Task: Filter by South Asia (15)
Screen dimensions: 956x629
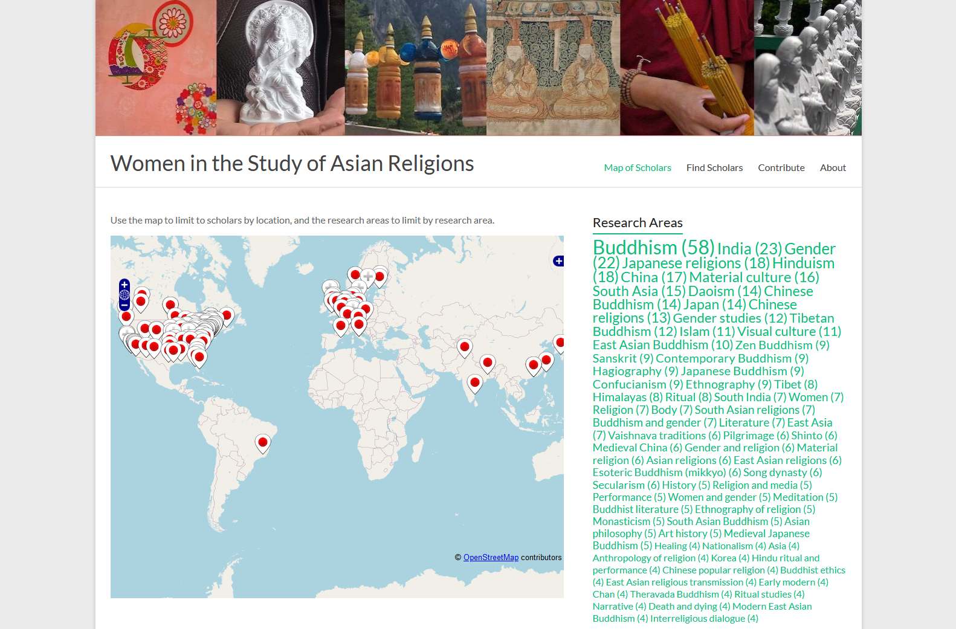Action: pyautogui.click(x=639, y=291)
